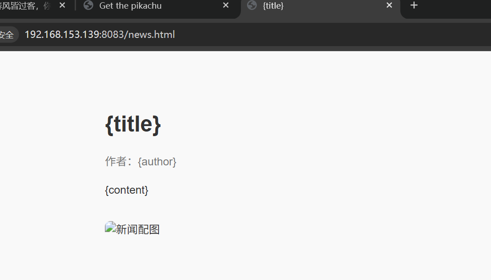
Task: Close the Get the pikachu tab
Action: click(226, 5)
